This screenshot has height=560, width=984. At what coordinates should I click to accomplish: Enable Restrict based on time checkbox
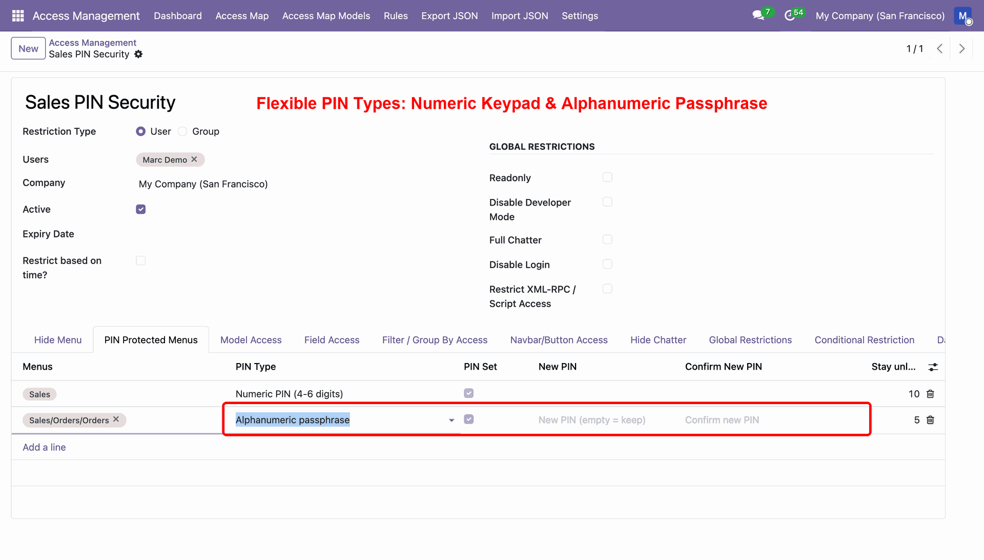click(x=141, y=261)
